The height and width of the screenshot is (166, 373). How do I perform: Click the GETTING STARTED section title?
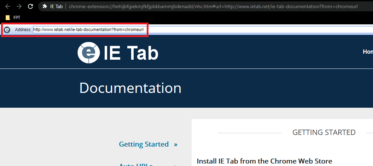click(x=324, y=132)
